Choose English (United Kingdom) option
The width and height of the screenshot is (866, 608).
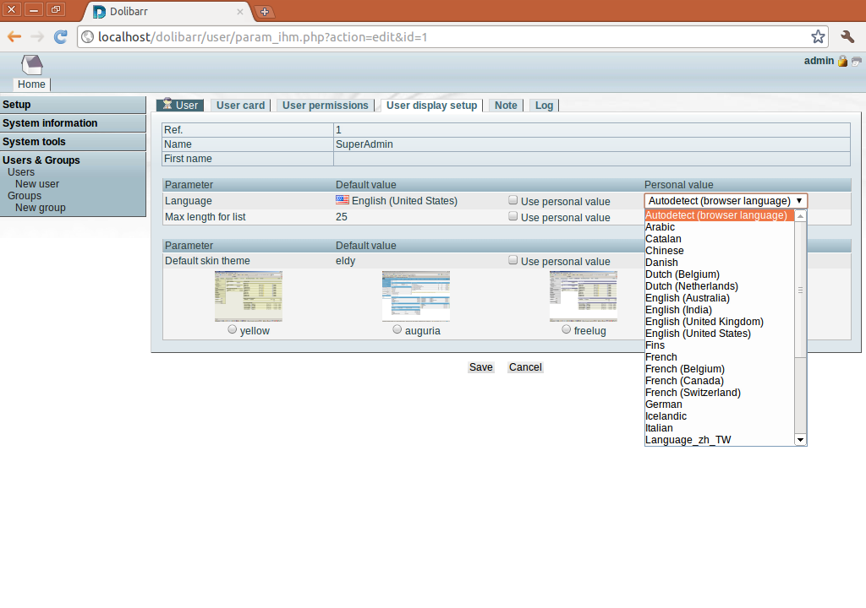tap(719, 322)
